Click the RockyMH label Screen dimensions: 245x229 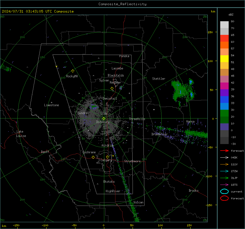(x=72, y=76)
